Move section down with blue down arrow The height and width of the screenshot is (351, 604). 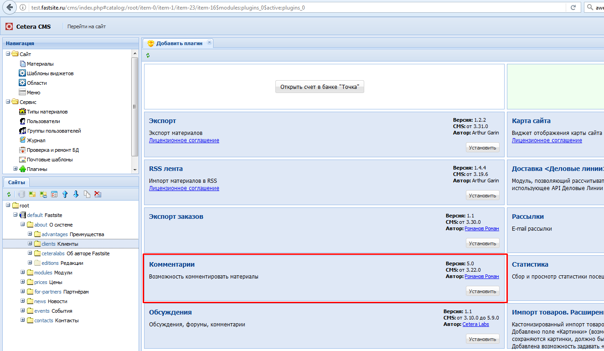(x=76, y=194)
